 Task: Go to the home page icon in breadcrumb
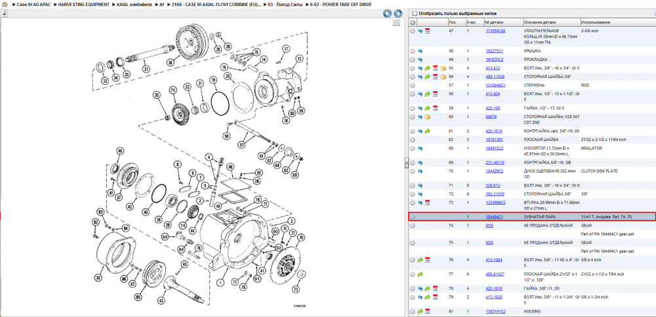point(5,4)
